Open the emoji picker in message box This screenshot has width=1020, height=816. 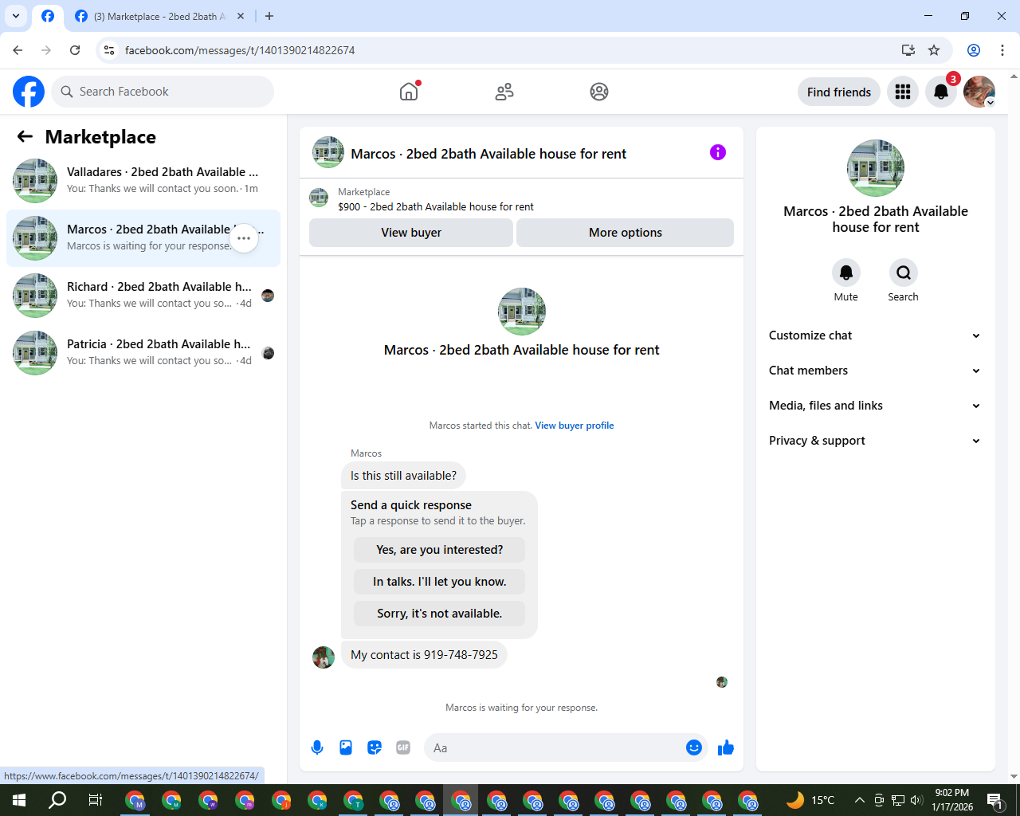pos(694,747)
